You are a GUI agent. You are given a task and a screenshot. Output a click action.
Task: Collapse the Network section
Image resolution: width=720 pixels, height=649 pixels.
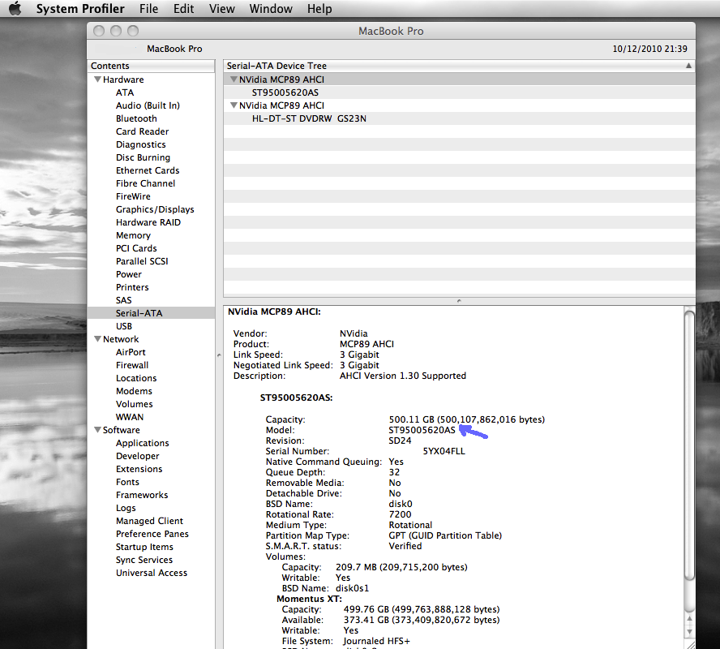[97, 339]
